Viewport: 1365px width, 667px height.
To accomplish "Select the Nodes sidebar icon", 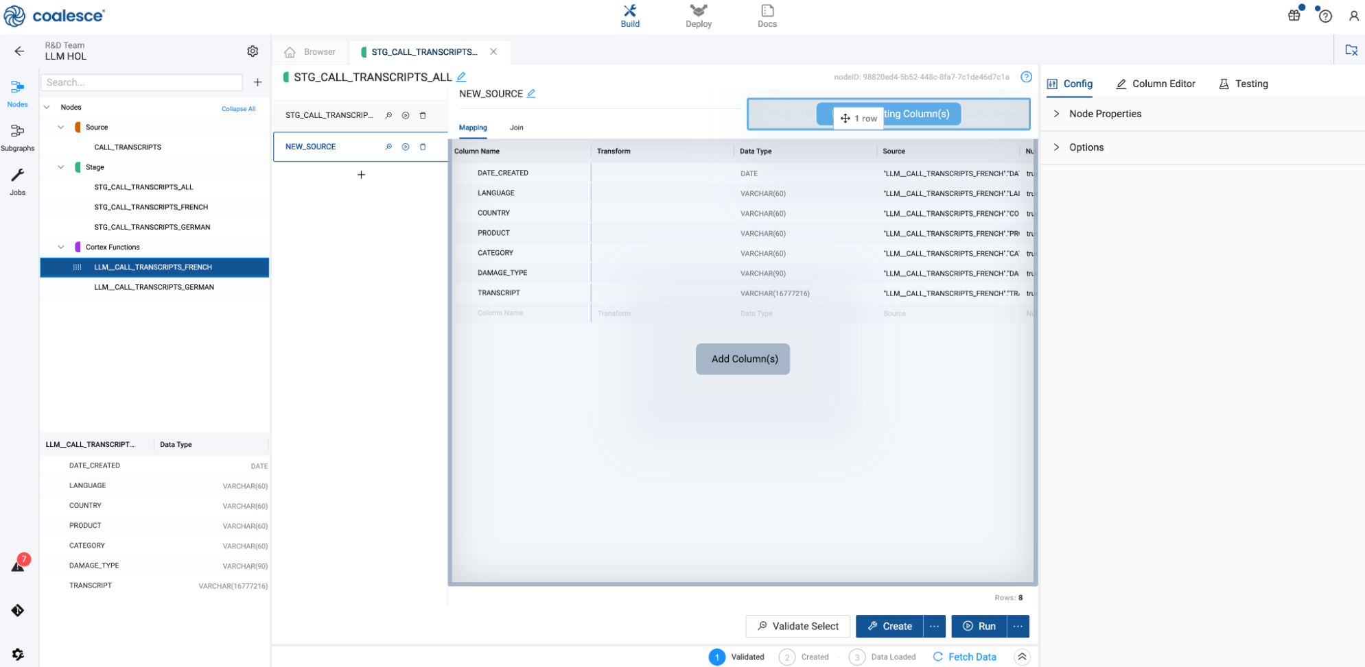I will [17, 93].
